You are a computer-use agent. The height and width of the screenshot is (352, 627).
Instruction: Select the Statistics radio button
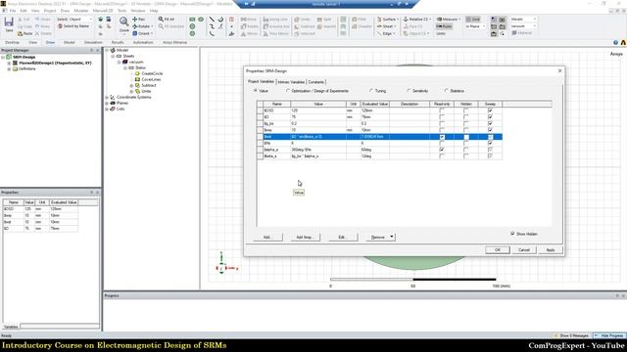tap(447, 91)
